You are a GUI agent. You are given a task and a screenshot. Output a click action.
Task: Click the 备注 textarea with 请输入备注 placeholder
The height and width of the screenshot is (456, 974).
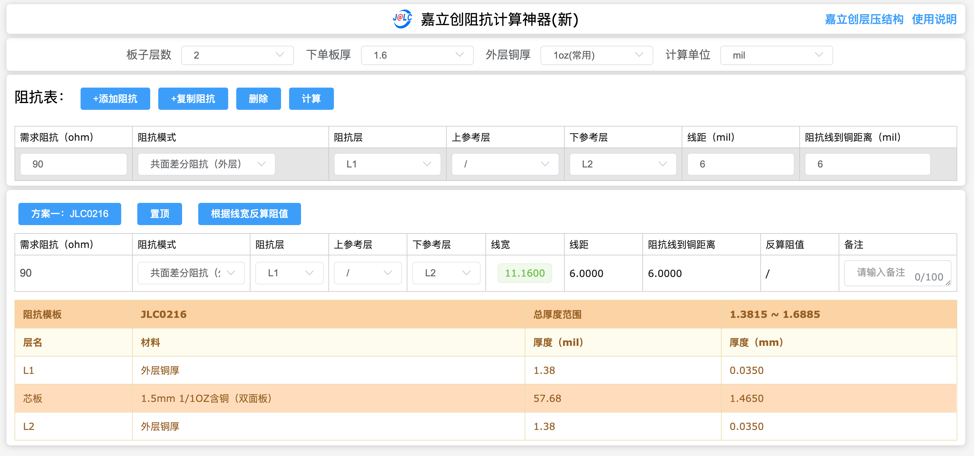click(898, 273)
